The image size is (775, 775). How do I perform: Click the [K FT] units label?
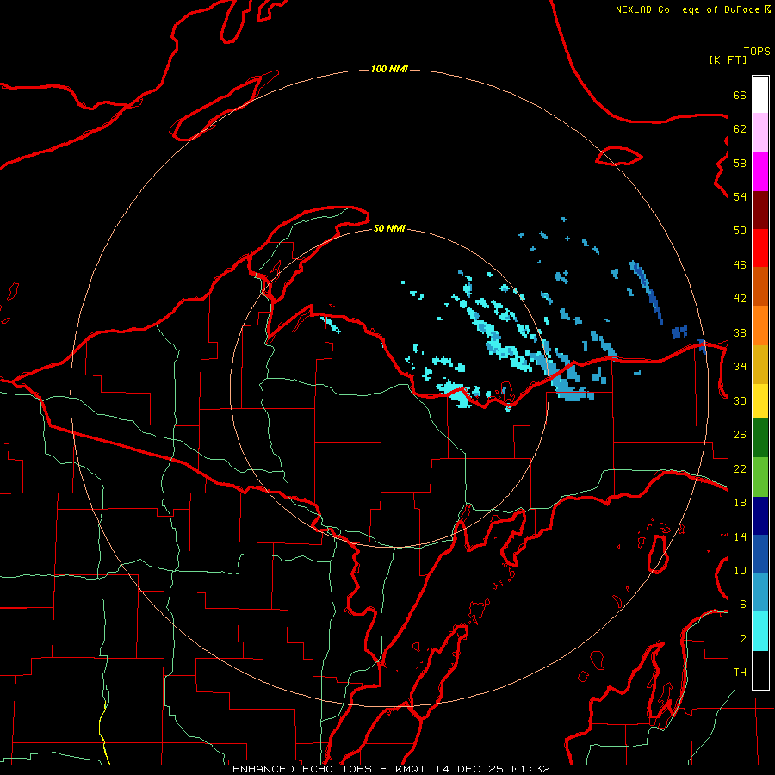(x=728, y=59)
